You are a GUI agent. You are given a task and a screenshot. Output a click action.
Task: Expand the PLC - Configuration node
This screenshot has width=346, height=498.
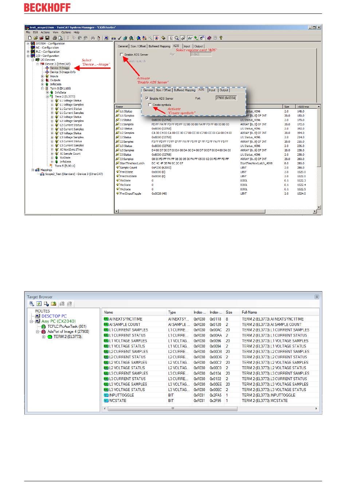(x=28, y=52)
